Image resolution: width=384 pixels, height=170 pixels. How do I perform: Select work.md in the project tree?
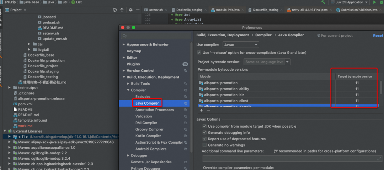coord(25,126)
